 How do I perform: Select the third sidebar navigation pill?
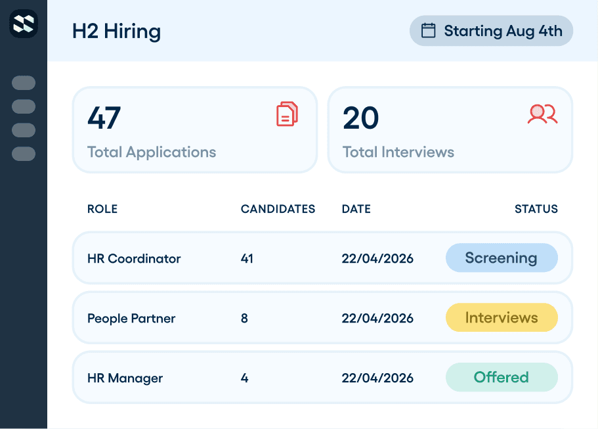click(x=24, y=130)
